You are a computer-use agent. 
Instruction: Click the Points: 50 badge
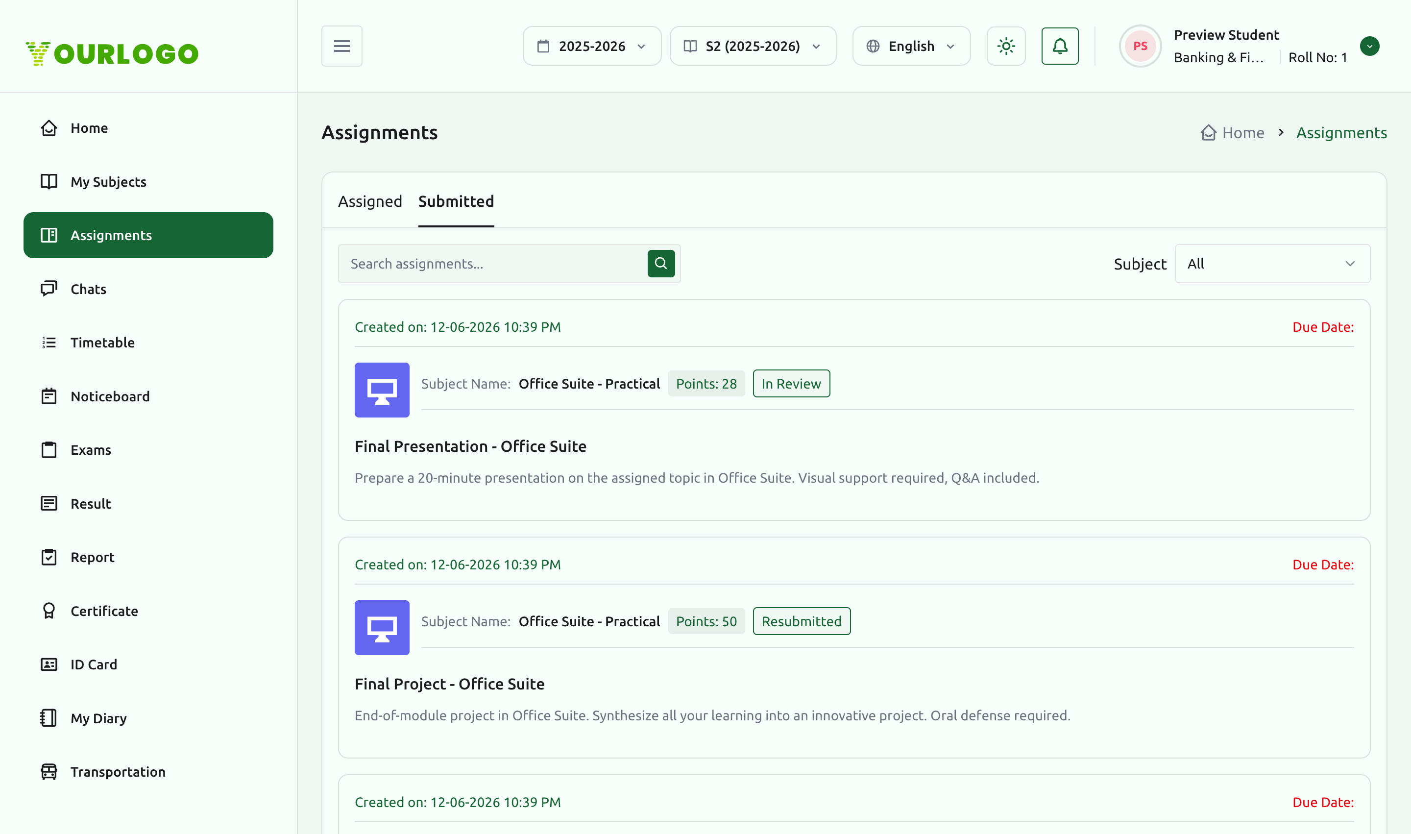click(x=706, y=621)
